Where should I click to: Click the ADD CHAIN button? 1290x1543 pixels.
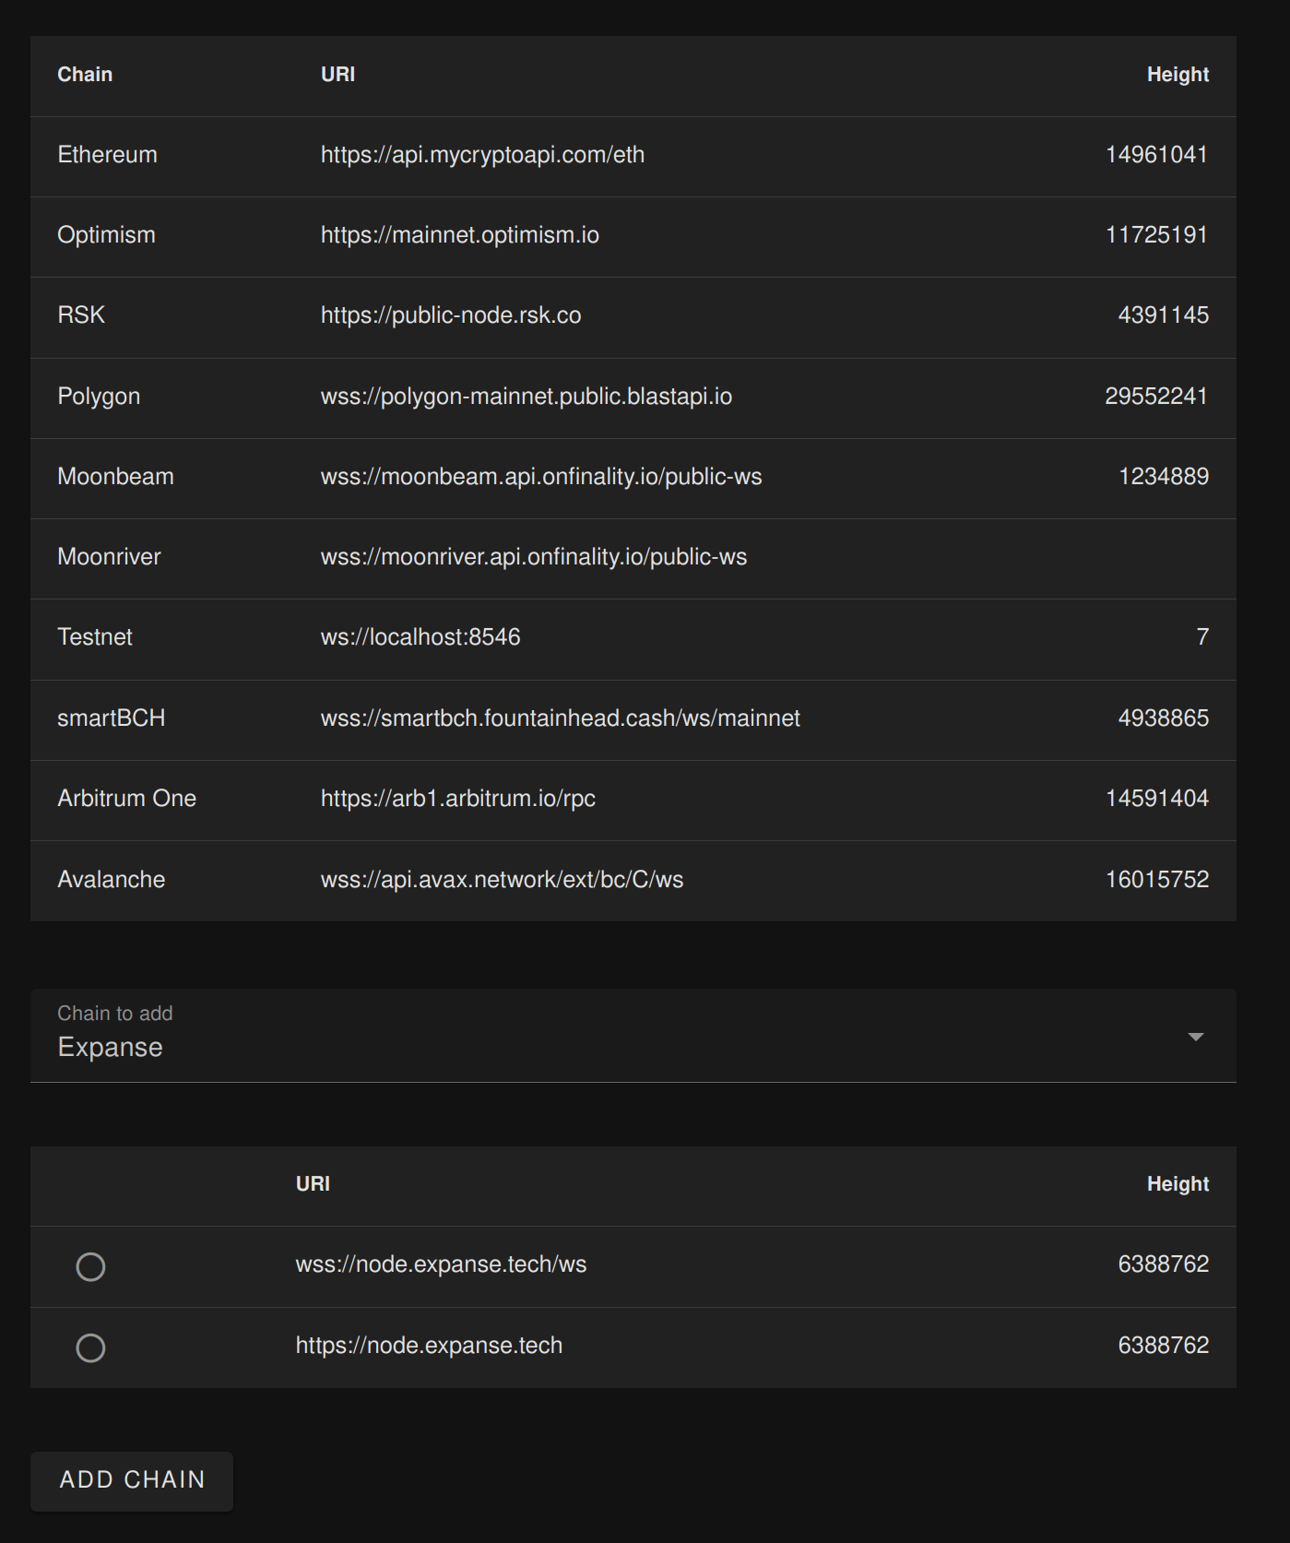click(132, 1480)
